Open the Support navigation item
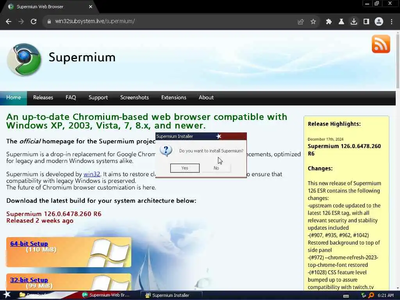This screenshot has width=400, height=300. click(x=98, y=98)
